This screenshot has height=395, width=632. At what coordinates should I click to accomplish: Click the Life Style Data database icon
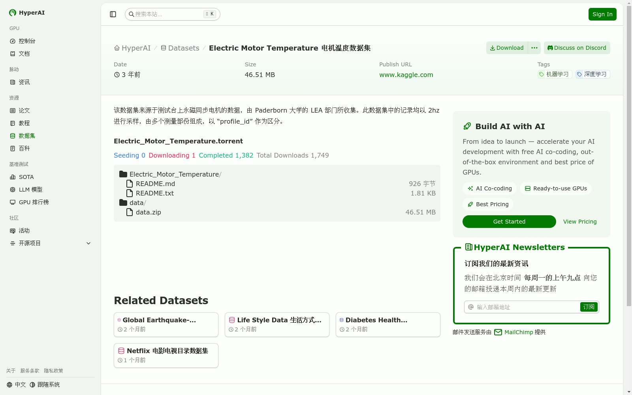coord(232,320)
